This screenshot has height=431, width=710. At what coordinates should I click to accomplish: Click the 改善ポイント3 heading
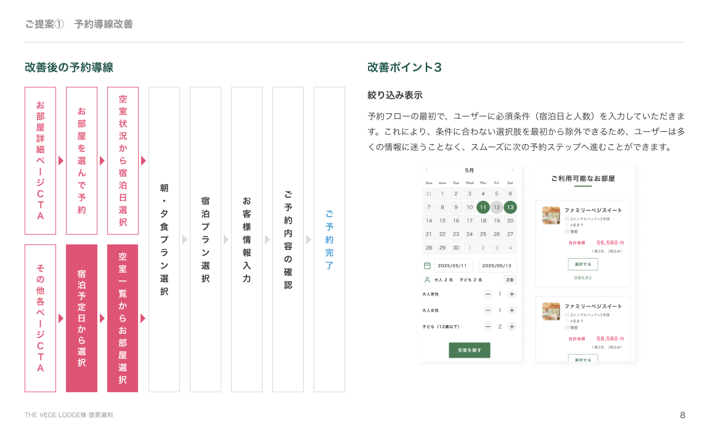point(404,67)
